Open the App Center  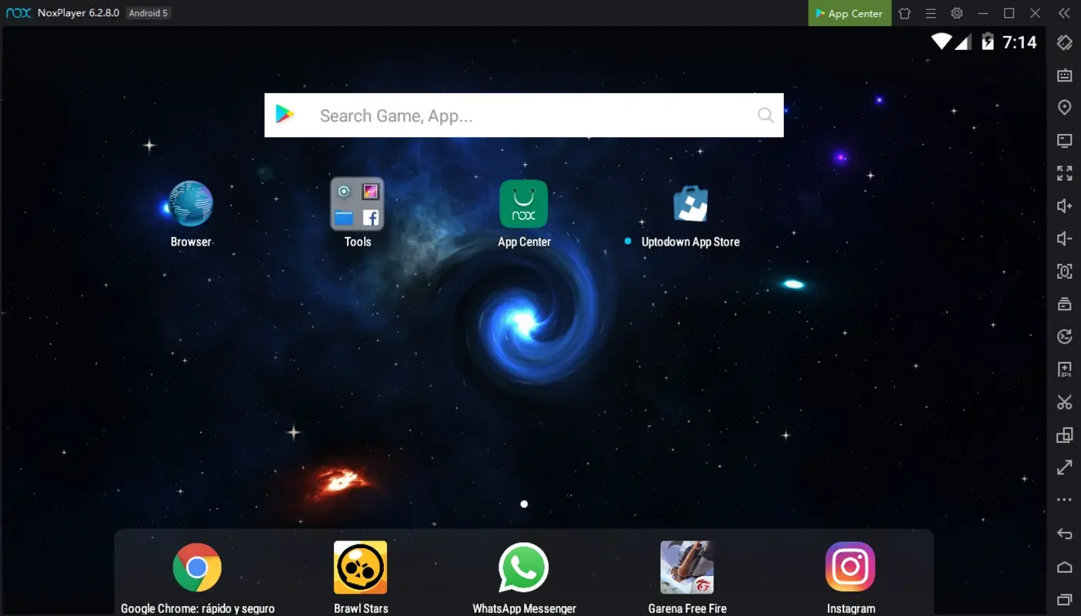(x=849, y=13)
